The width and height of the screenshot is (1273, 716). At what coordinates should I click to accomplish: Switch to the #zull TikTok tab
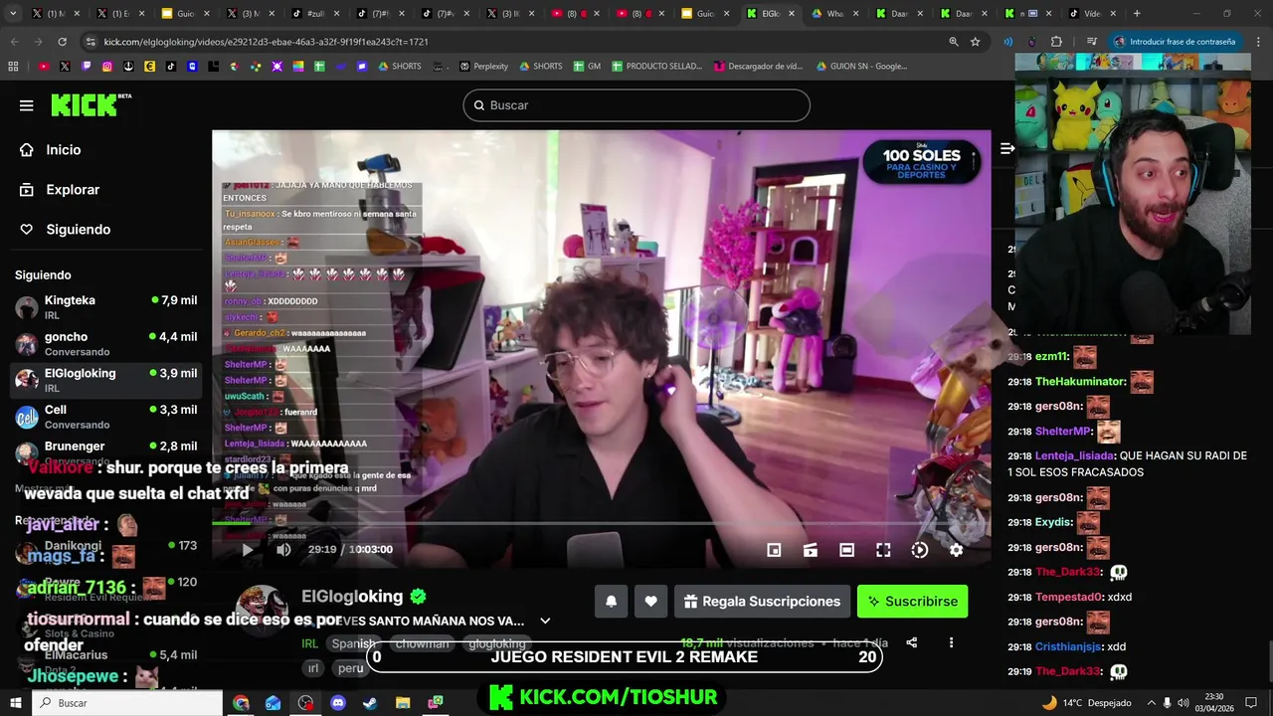(315, 13)
